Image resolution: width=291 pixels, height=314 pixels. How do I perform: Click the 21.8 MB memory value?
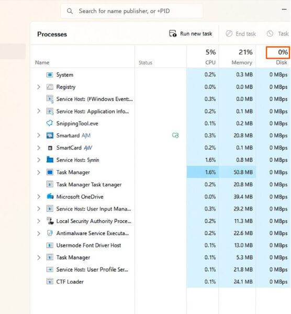[243, 270]
